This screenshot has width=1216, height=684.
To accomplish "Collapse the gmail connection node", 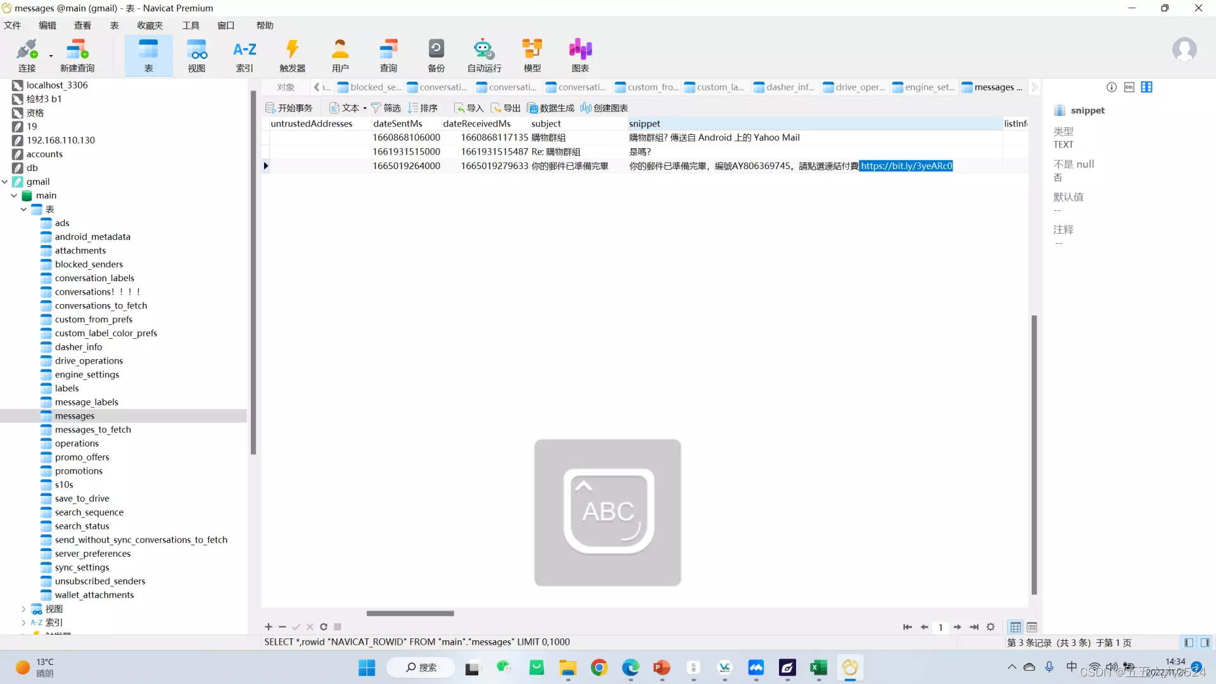I will [x=5, y=182].
